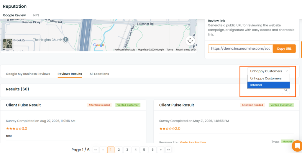Choose Unhappy Customers option in list

[268, 78]
